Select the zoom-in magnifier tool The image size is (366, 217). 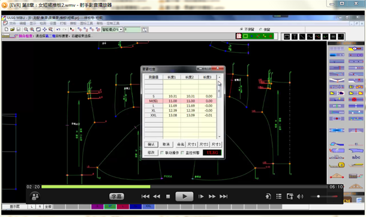[x=32, y=29]
